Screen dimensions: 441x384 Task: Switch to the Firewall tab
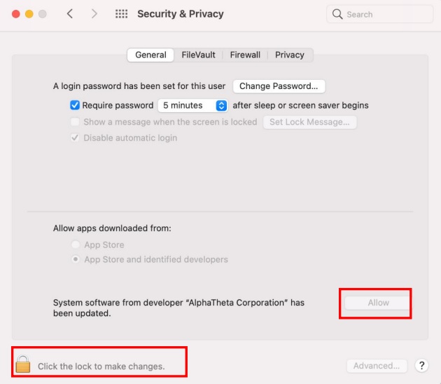pos(245,55)
